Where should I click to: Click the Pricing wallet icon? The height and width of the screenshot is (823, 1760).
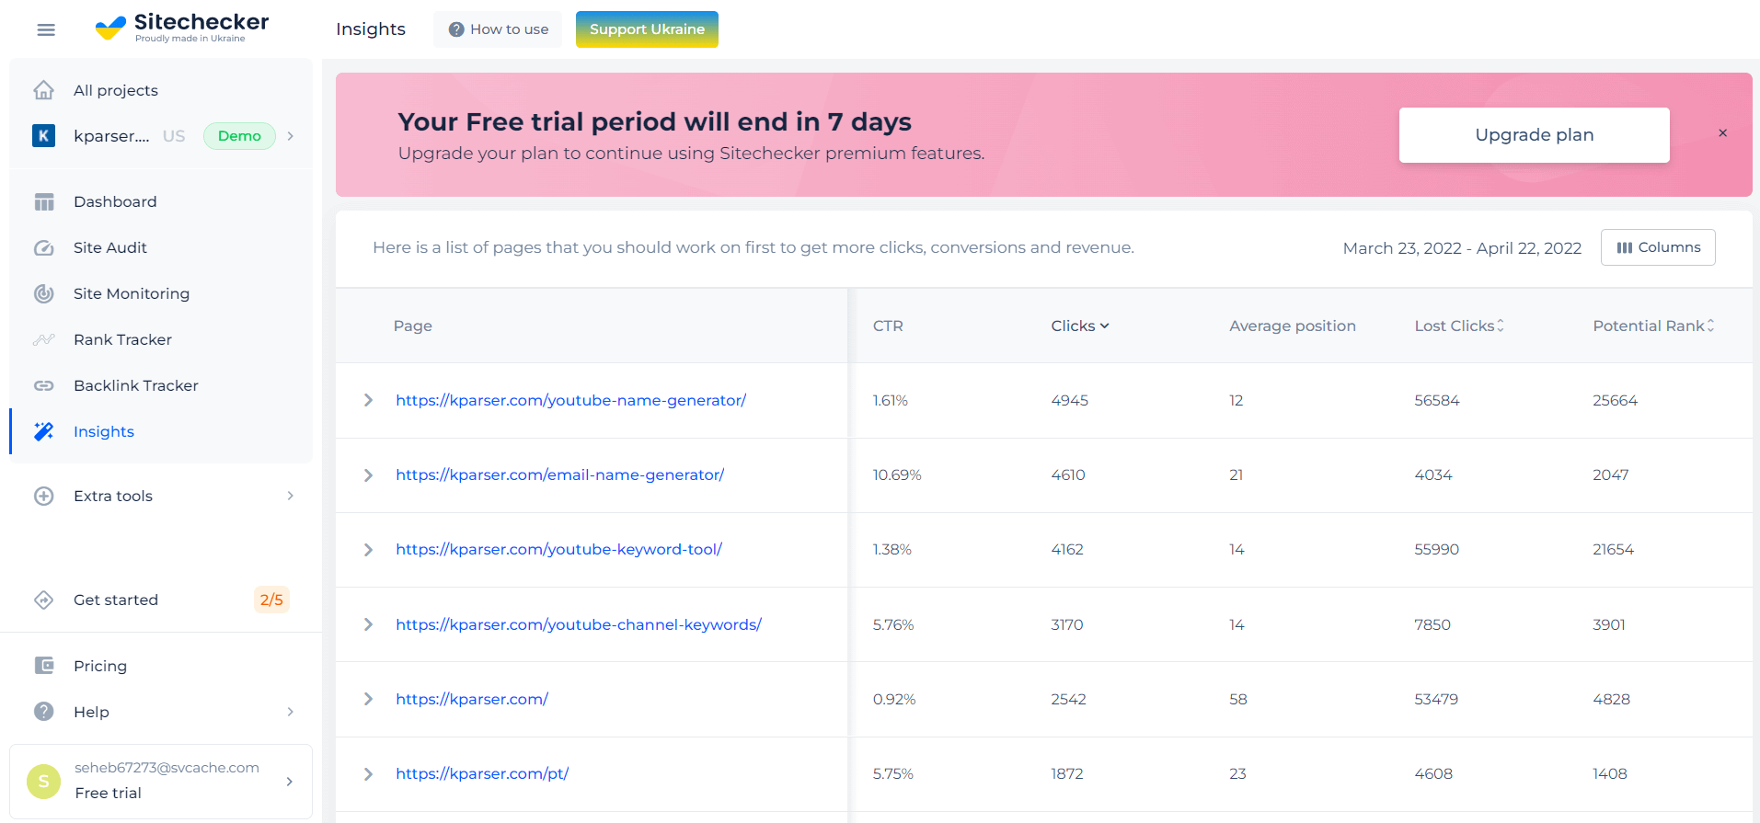tap(44, 665)
